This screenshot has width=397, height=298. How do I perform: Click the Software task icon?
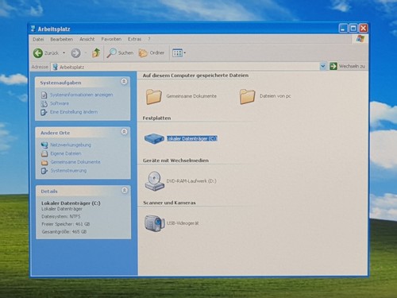tap(44, 103)
